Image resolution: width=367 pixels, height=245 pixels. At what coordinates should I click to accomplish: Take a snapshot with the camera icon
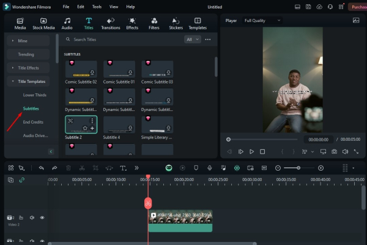334,151
